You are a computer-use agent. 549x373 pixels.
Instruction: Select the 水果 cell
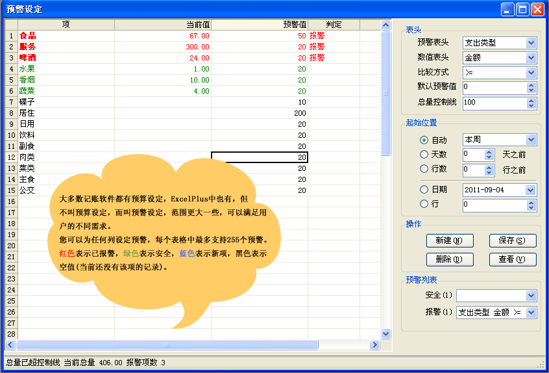[x=66, y=69]
